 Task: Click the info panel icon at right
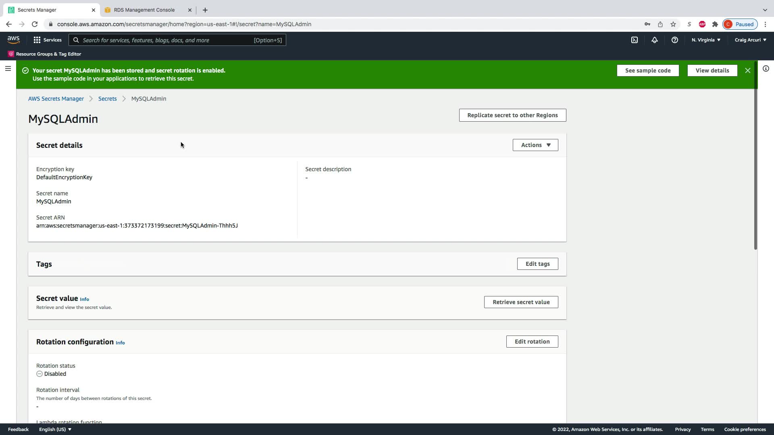(766, 68)
